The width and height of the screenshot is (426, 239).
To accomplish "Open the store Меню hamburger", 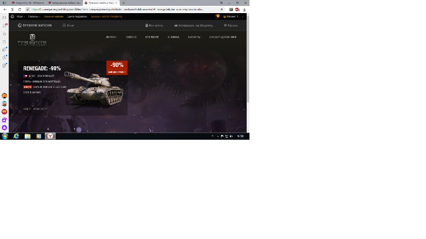I will (68, 26).
